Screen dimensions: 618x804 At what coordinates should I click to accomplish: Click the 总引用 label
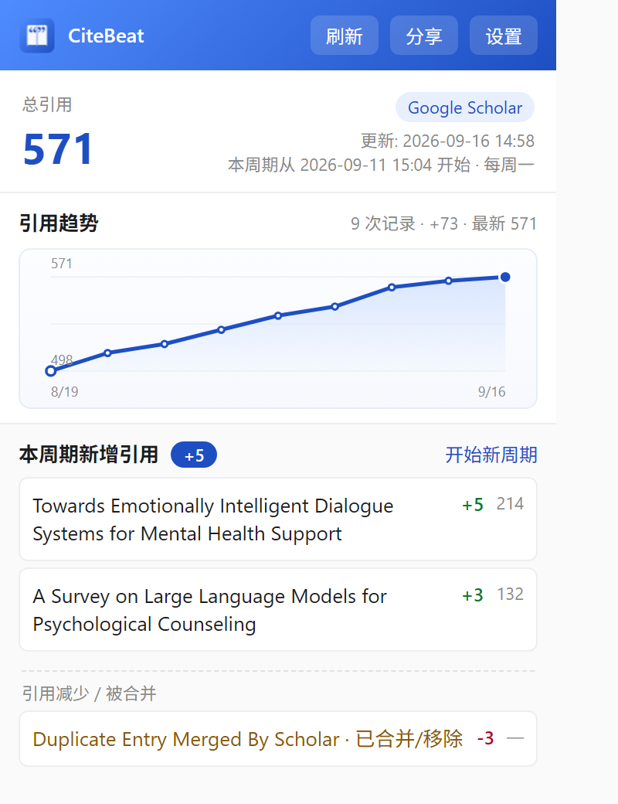47,104
